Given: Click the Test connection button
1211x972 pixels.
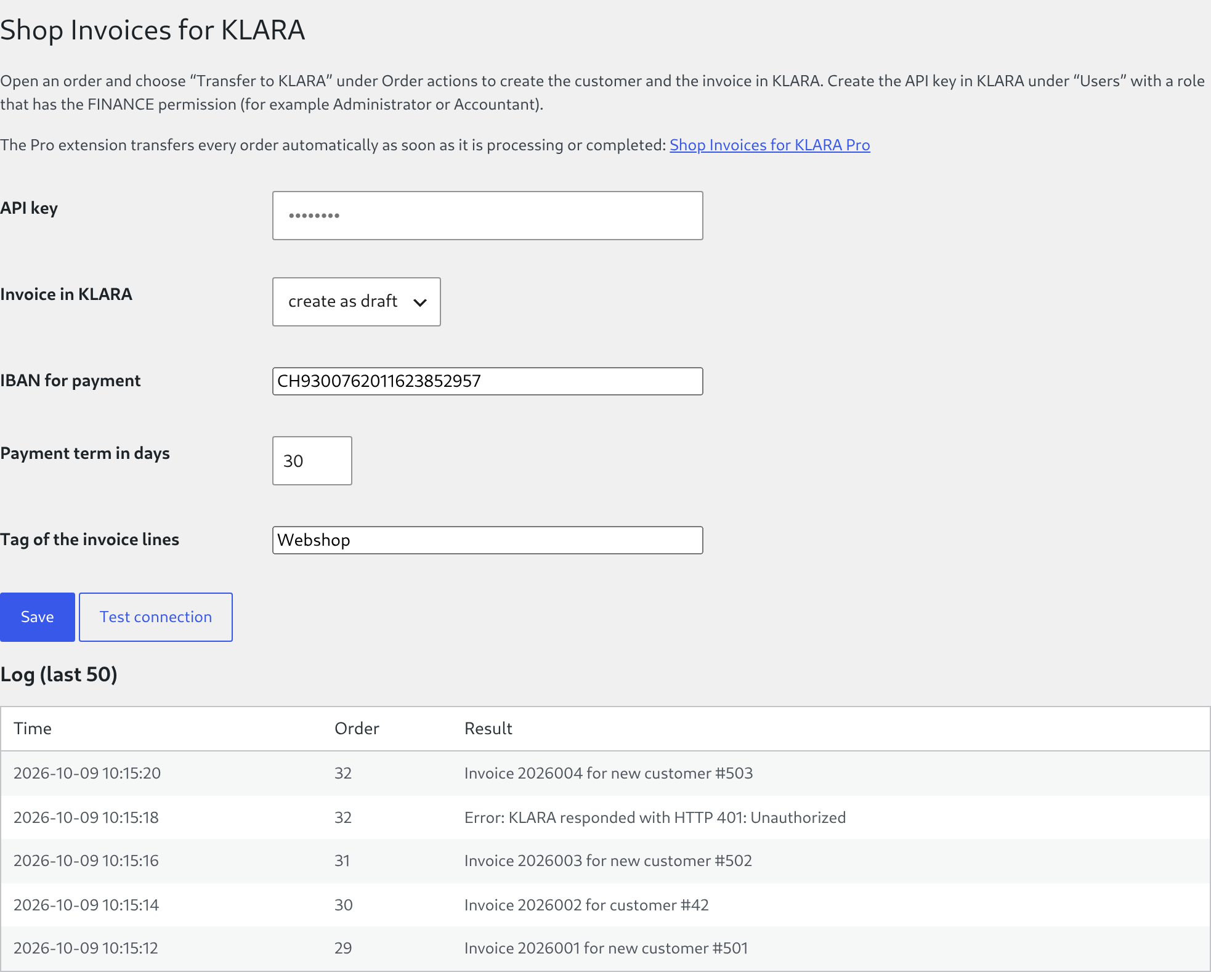Looking at the screenshot, I should 156,617.
